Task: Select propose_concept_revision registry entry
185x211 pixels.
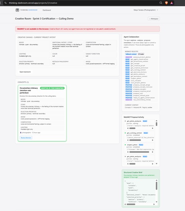Action: click(143, 87)
